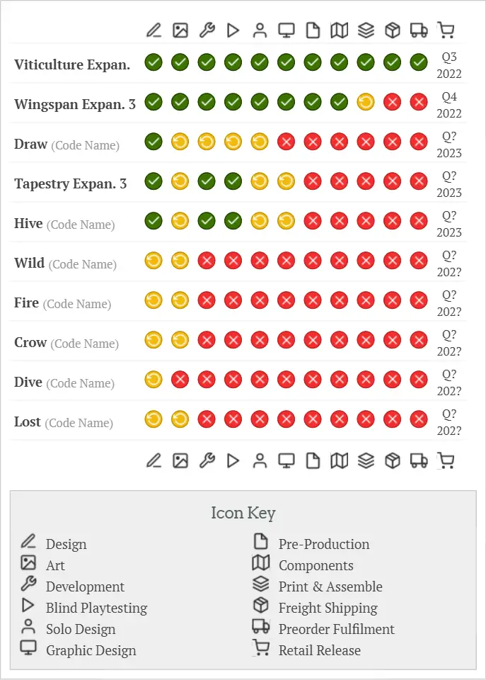Click the Q3 2022 release date for Viticulture
This screenshot has height=680, width=486.
449,65
